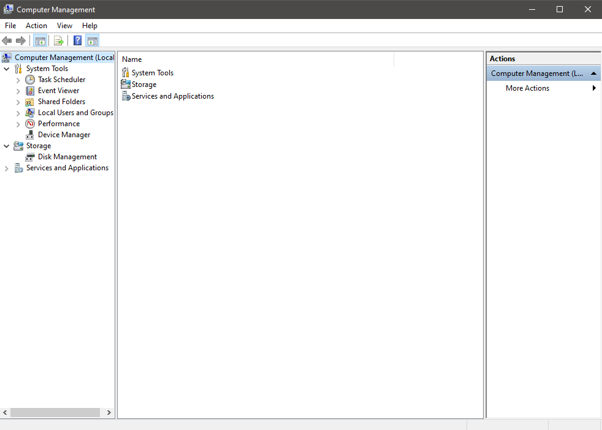Select Device Manager in the tree
The height and width of the screenshot is (430, 602).
point(64,135)
